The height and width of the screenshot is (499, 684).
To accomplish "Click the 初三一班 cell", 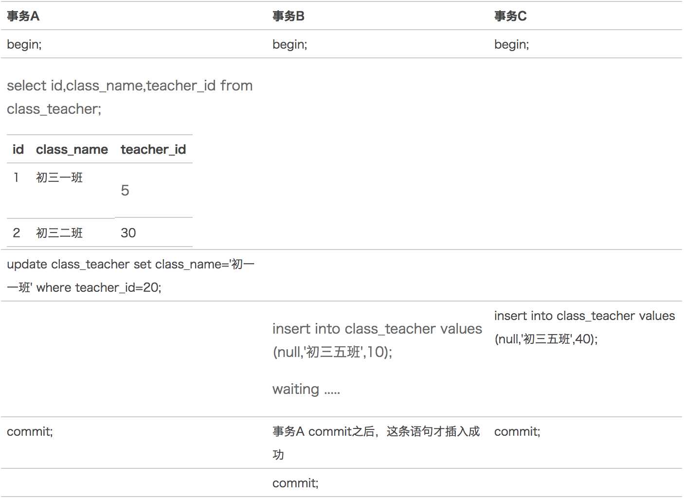I will (59, 178).
